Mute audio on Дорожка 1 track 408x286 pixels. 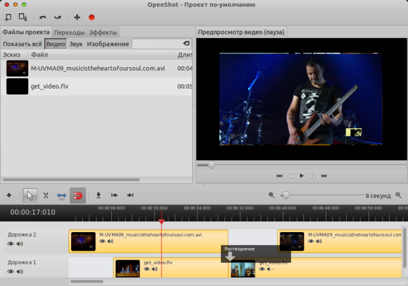pos(20,272)
